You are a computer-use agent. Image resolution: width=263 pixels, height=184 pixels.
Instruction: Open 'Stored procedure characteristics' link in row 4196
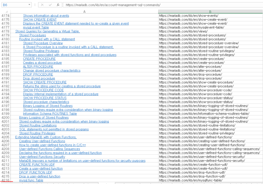click(46, 102)
